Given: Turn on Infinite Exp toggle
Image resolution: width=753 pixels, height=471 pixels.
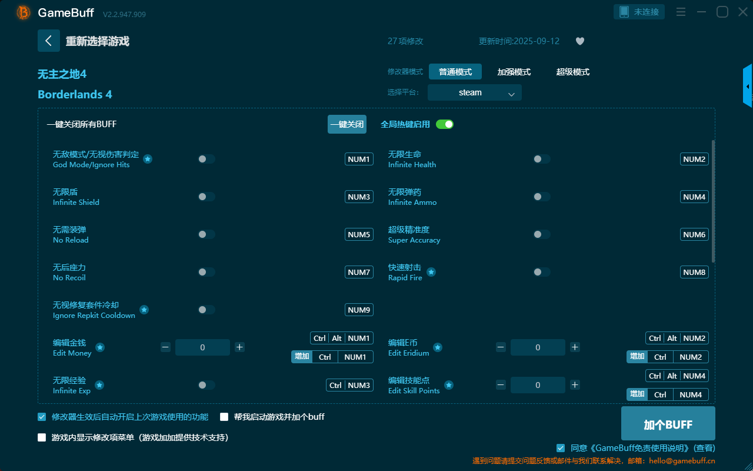Looking at the screenshot, I should pos(206,385).
